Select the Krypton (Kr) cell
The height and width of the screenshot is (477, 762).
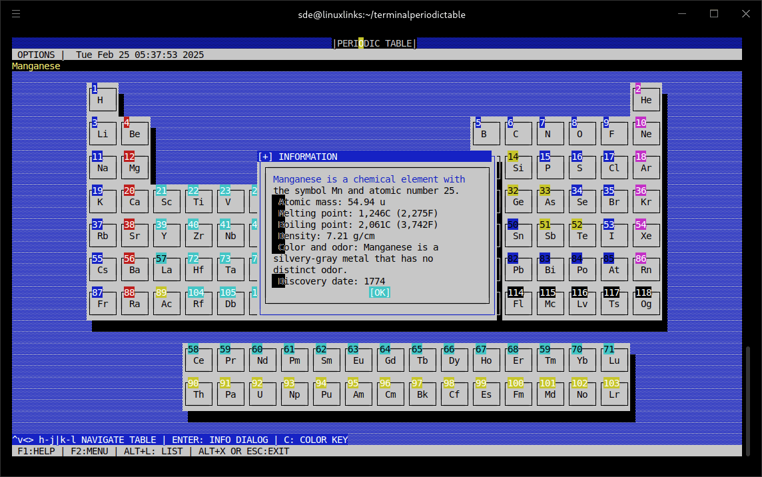tap(646, 202)
